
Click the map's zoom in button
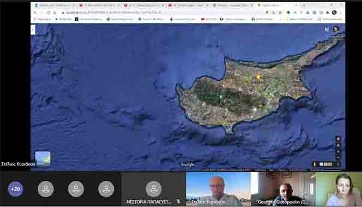(338, 152)
